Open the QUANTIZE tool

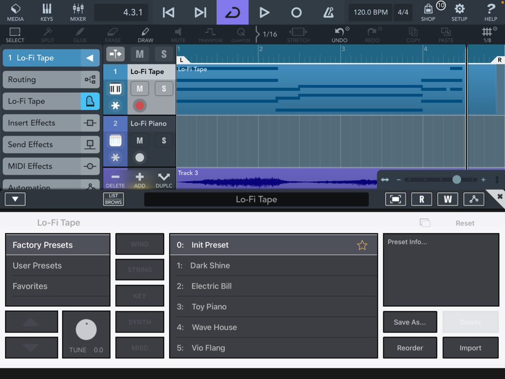(240, 35)
